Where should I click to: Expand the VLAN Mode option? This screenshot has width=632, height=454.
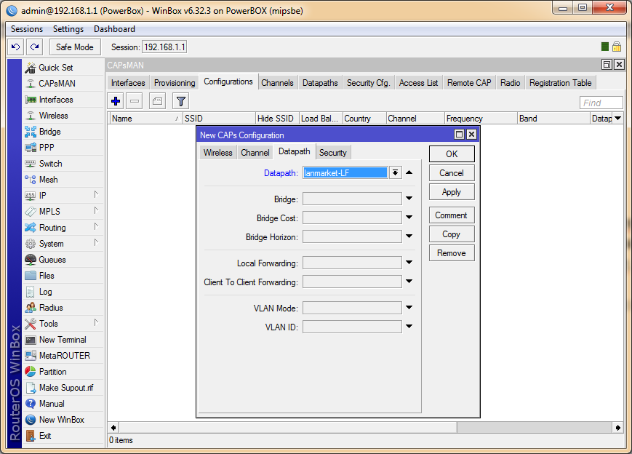click(409, 308)
